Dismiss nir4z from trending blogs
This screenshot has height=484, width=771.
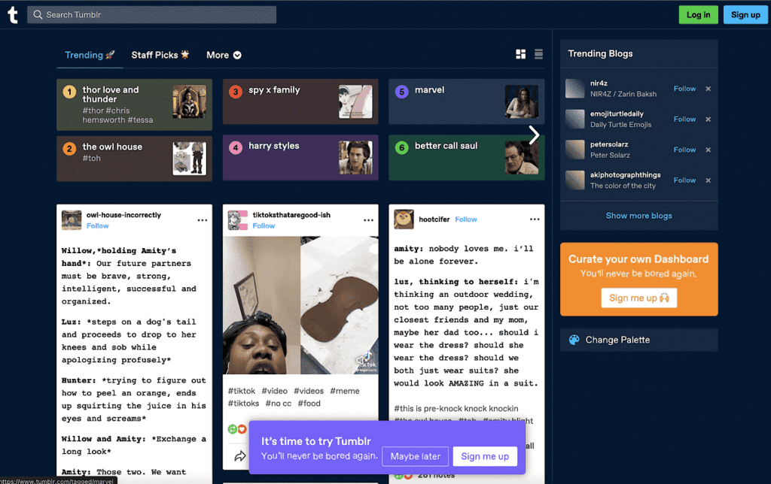tap(708, 89)
